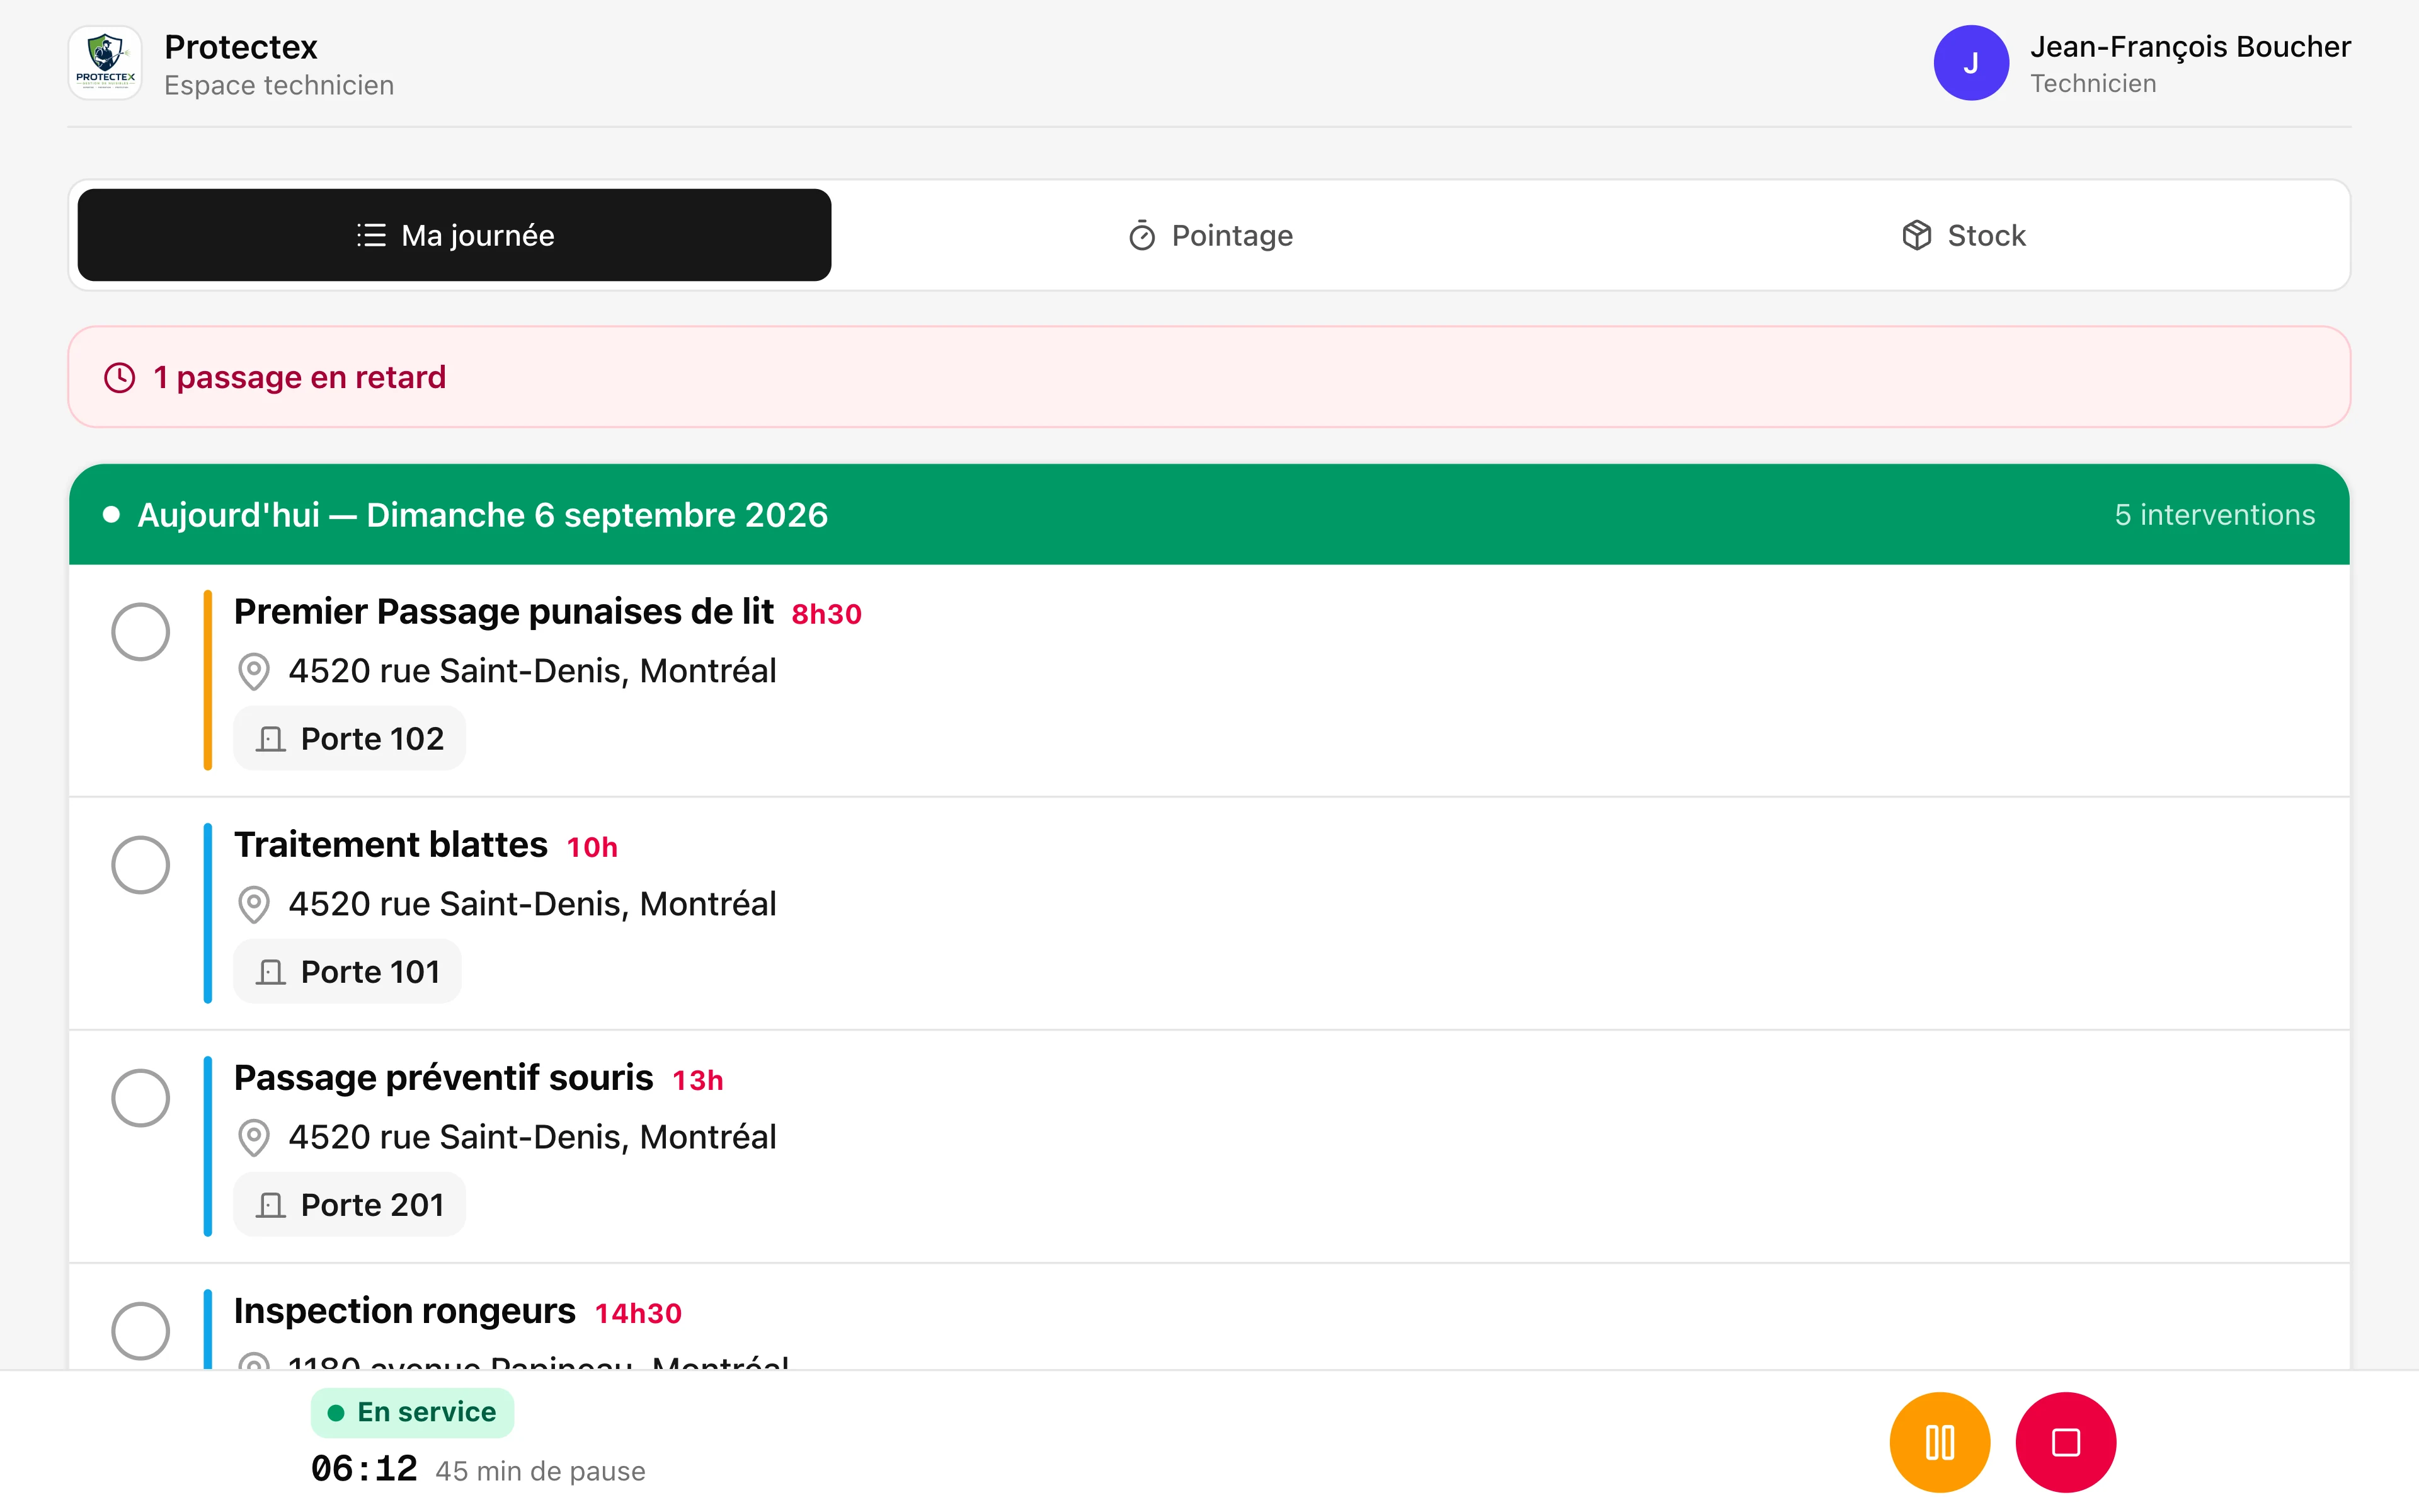Pause the service timer
The image size is (2419, 1512).
1939,1442
